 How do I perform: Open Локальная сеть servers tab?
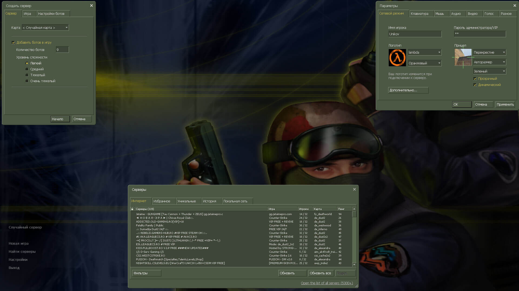[x=237, y=201]
